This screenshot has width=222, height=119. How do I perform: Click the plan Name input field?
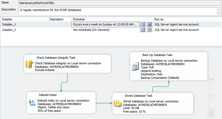(120, 3)
